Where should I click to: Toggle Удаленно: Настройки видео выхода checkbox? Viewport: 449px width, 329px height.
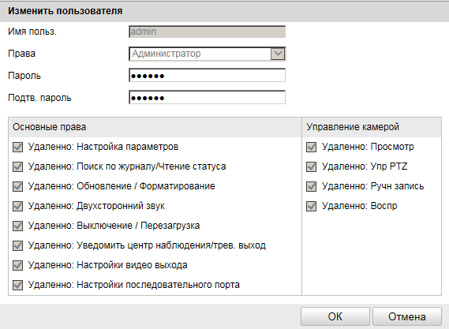point(17,265)
